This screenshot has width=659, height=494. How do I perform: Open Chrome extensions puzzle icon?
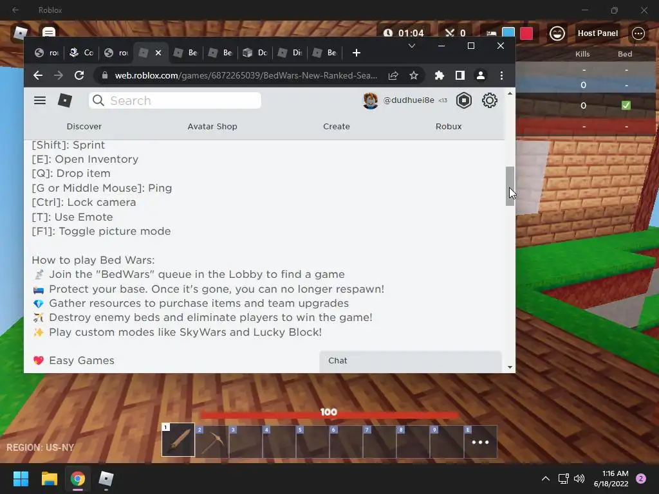[439, 75]
